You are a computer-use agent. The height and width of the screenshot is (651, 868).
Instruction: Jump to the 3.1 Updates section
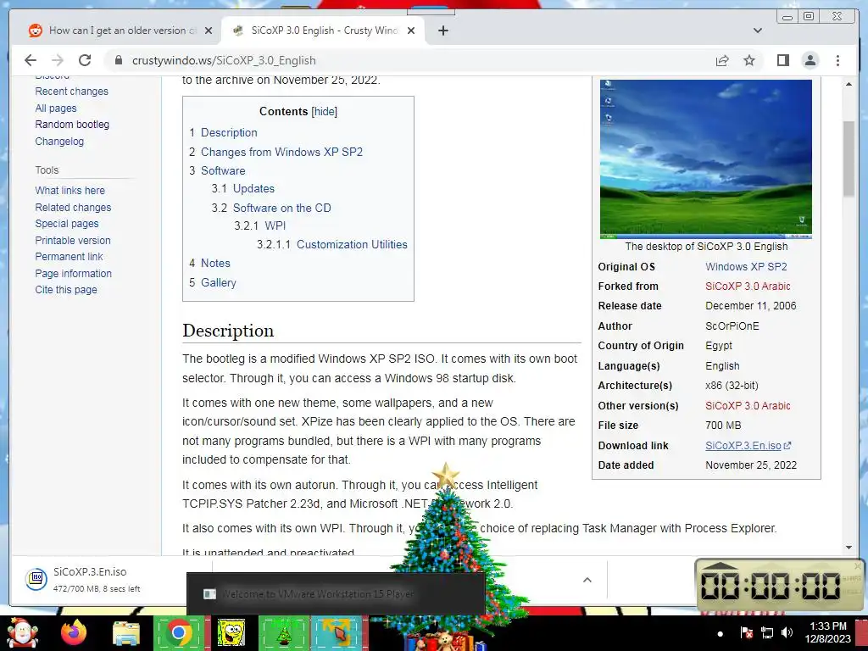click(253, 188)
